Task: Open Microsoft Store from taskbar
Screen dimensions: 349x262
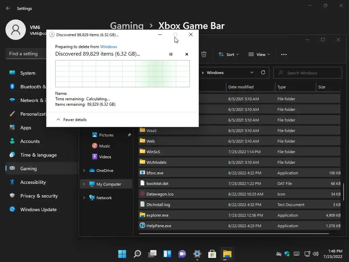Action: (212, 254)
